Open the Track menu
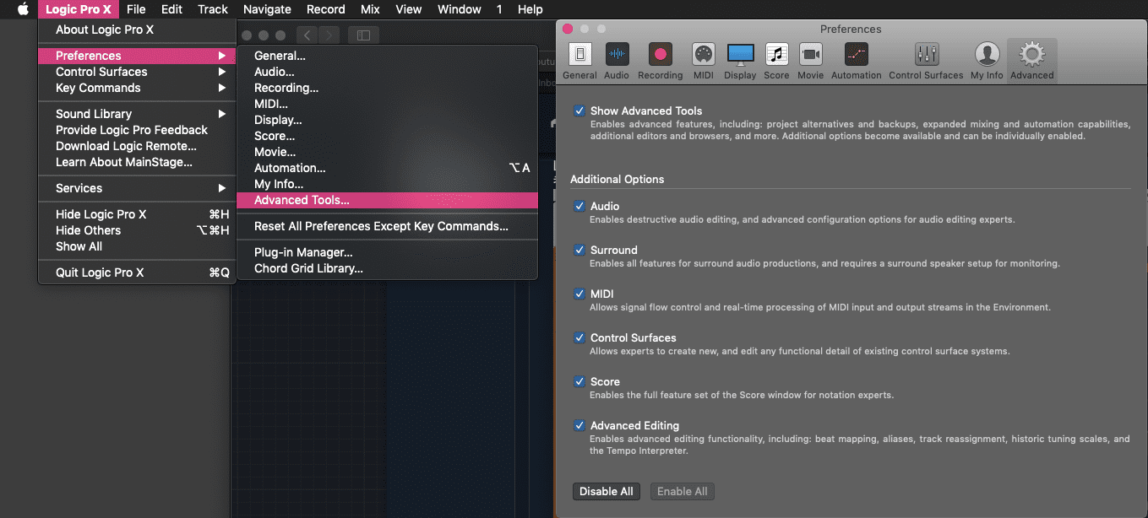The height and width of the screenshot is (518, 1148). (x=213, y=9)
